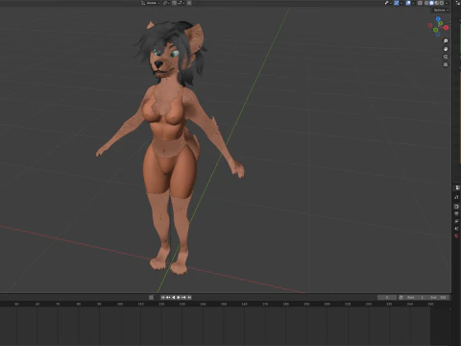This screenshot has width=461, height=346.
Task: Click the End frame field
Action: tap(439, 297)
